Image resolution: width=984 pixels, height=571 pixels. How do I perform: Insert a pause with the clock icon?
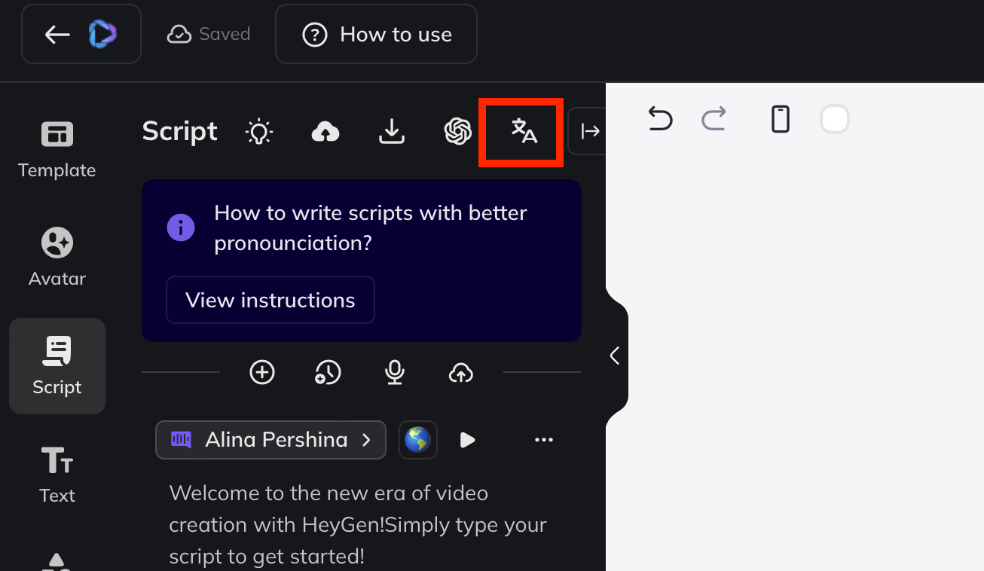tap(328, 372)
